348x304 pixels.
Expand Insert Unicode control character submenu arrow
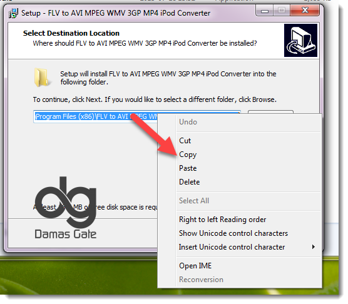click(313, 247)
